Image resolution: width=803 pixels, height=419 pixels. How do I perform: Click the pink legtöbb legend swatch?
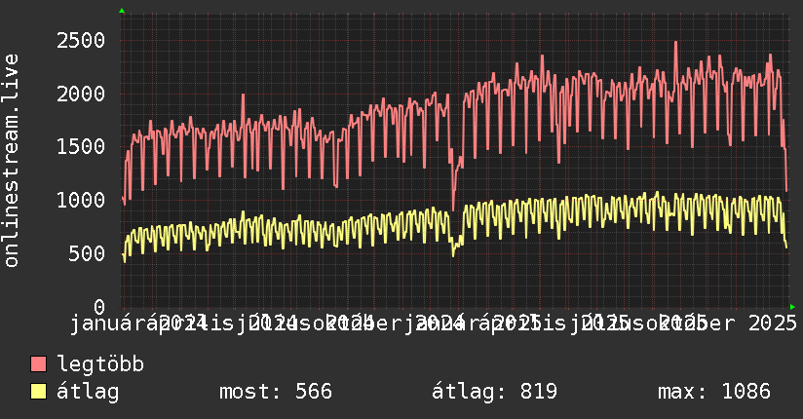tap(38, 364)
